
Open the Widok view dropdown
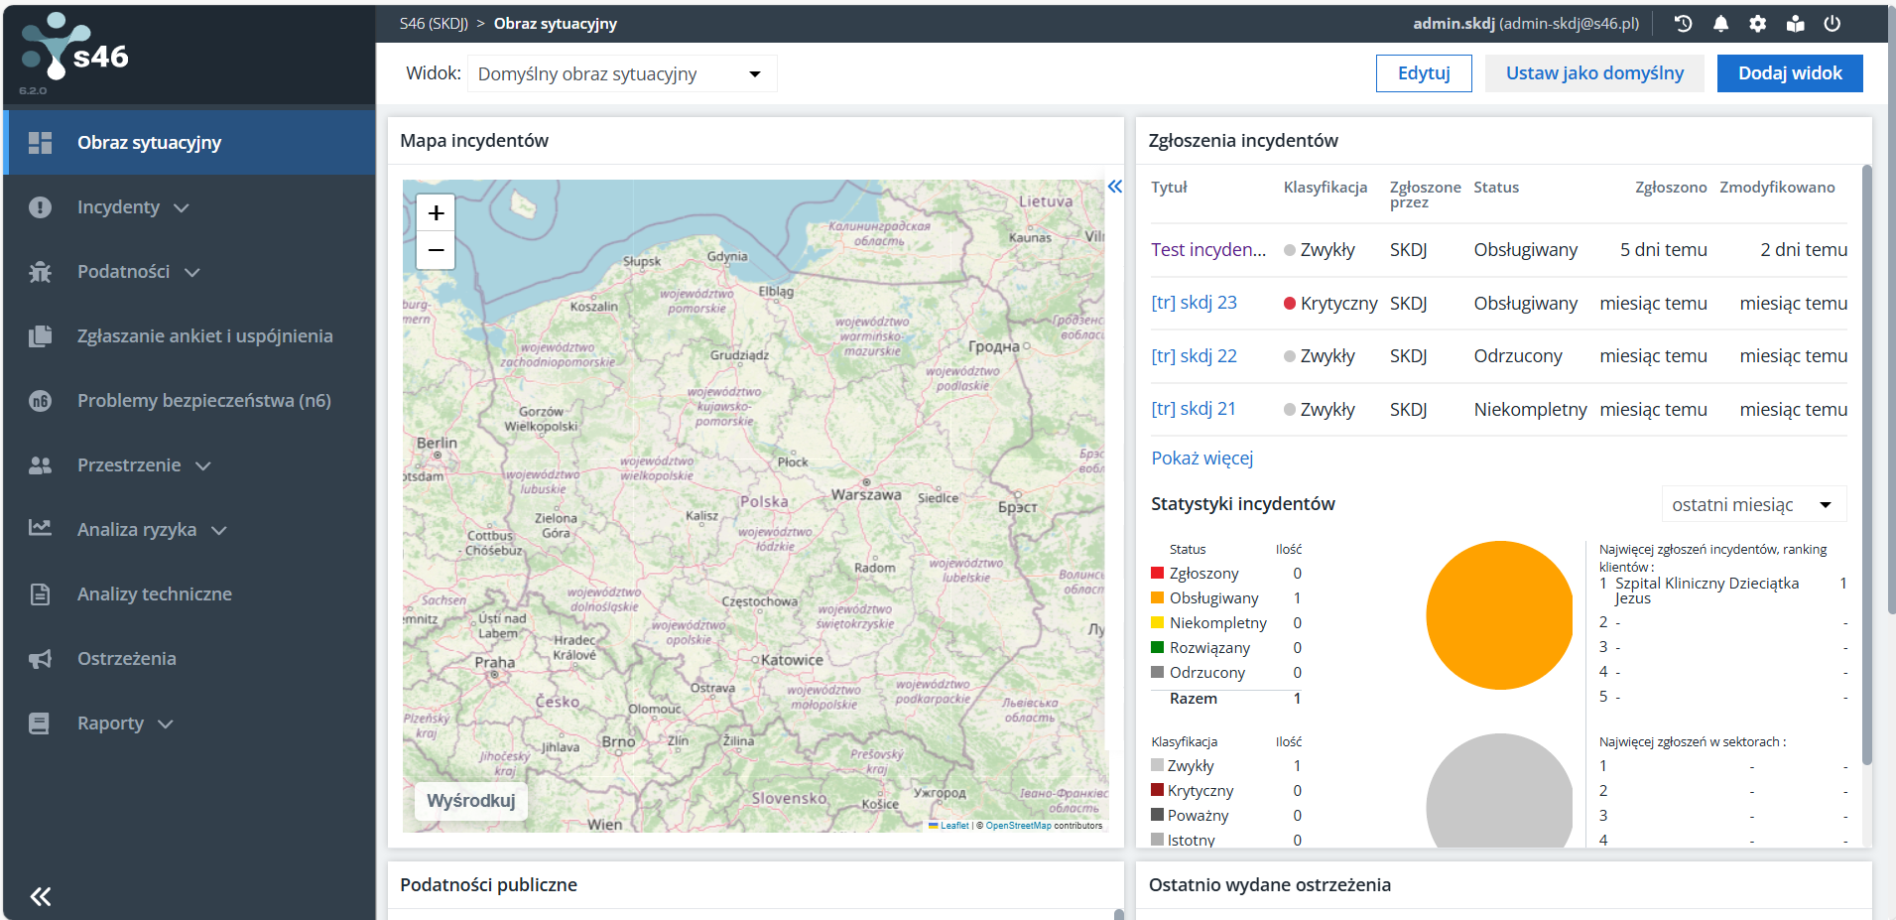point(621,74)
